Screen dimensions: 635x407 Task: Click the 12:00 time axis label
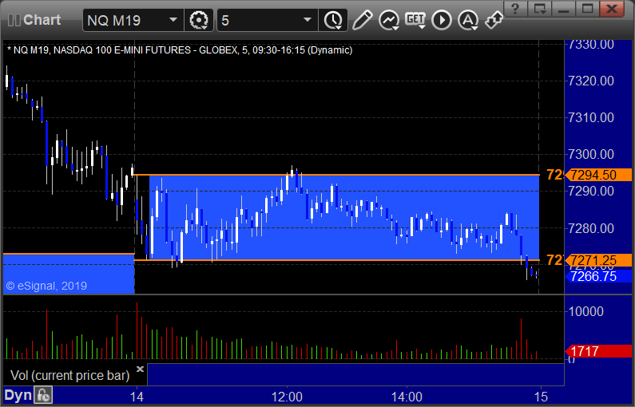pyautogui.click(x=287, y=397)
